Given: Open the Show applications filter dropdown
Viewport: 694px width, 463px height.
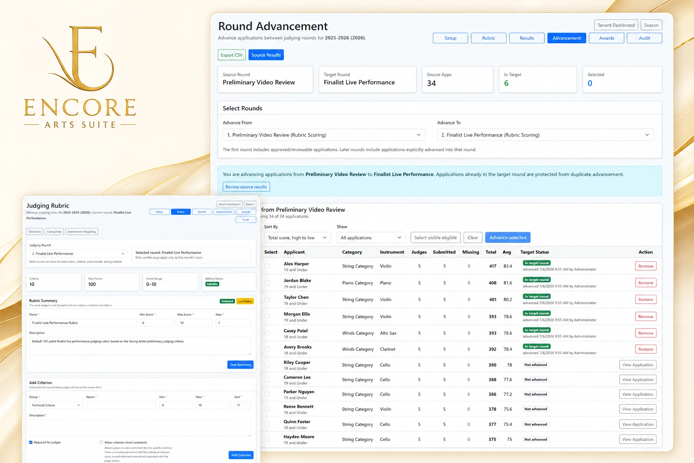Looking at the screenshot, I should coord(371,237).
